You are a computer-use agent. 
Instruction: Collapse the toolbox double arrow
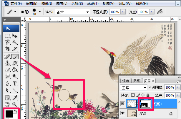(5, 19)
